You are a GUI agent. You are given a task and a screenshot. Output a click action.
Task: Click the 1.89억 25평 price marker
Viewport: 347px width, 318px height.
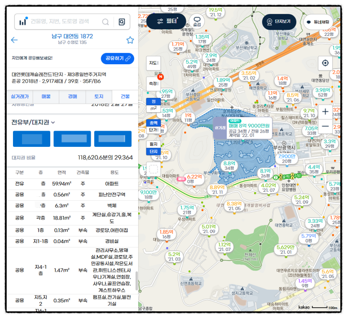point(223,82)
